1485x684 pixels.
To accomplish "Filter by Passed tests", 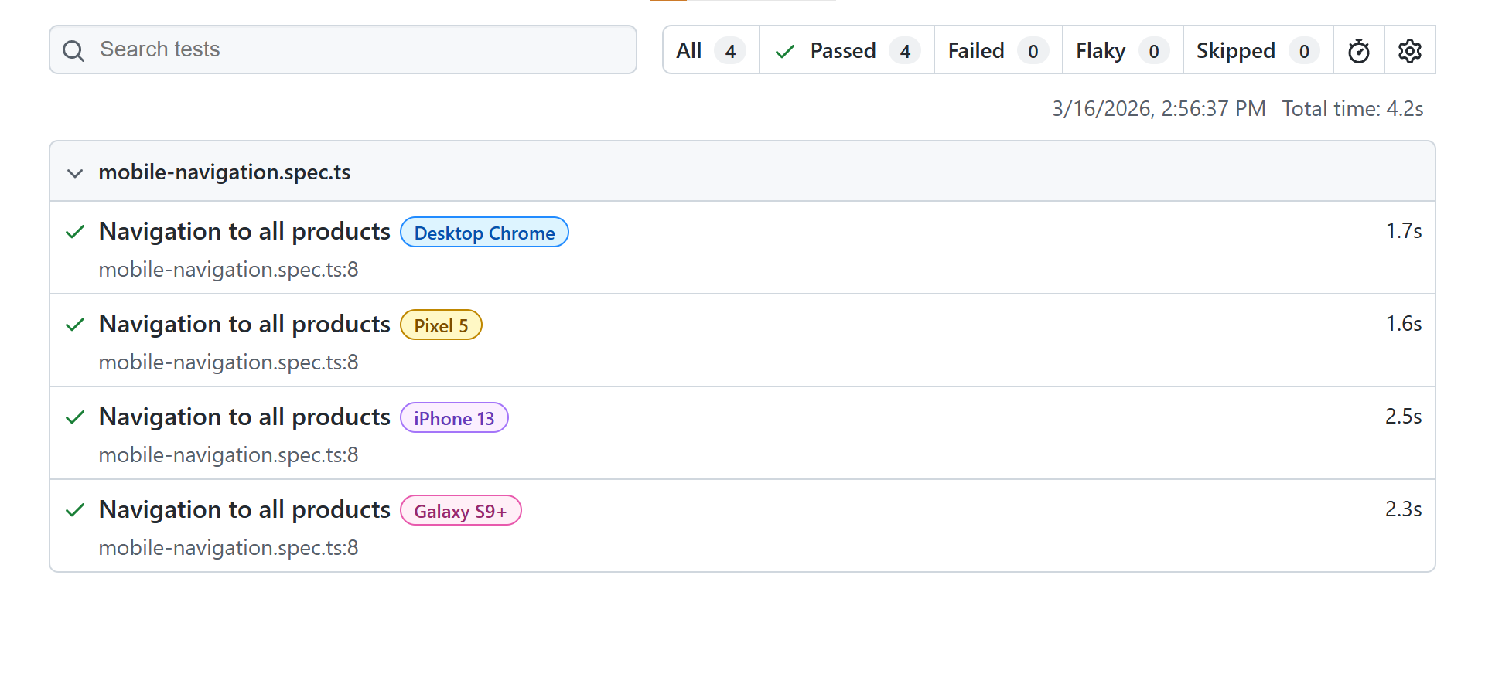I will pos(846,51).
